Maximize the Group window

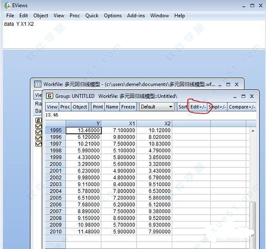[x=243, y=96]
